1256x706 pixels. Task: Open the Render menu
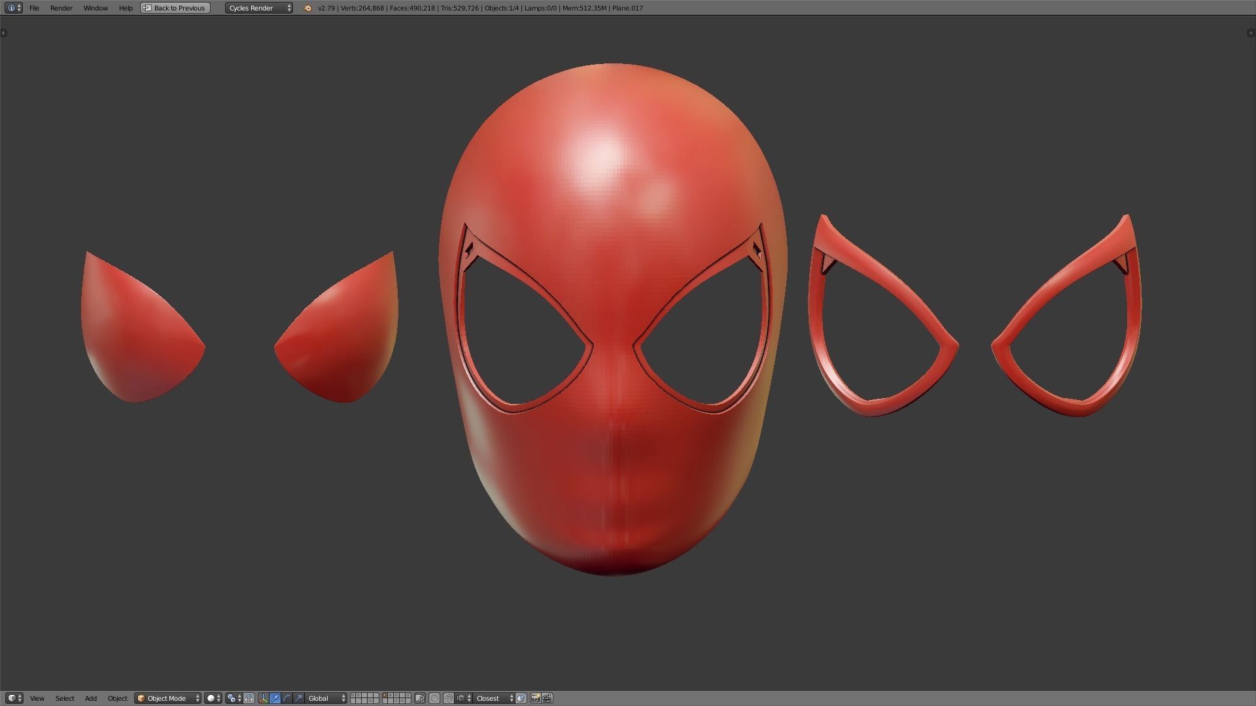point(61,8)
